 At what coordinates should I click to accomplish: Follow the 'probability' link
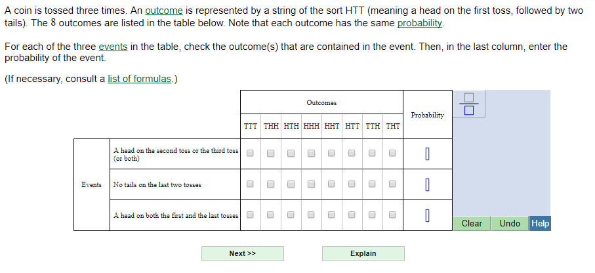[x=420, y=23]
